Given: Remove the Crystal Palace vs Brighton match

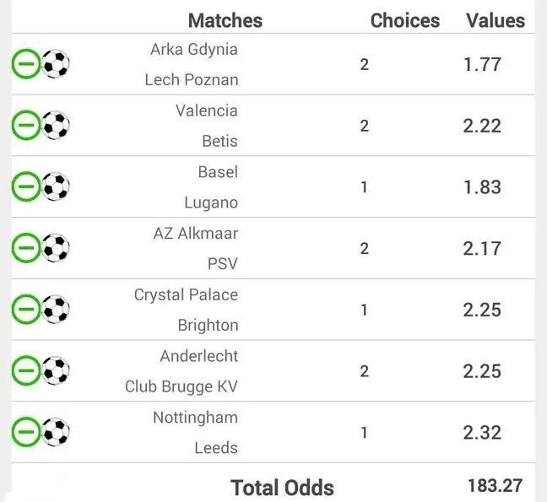Looking at the screenshot, I should pos(25,310).
